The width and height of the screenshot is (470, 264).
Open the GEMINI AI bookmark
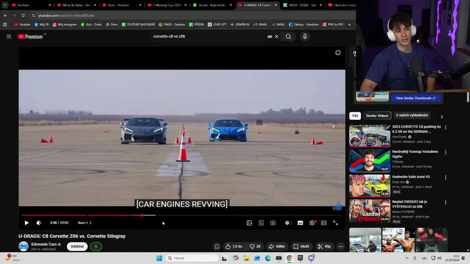click(x=240, y=25)
